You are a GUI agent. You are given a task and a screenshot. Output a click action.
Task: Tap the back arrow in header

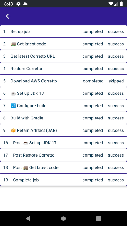click(8, 16)
